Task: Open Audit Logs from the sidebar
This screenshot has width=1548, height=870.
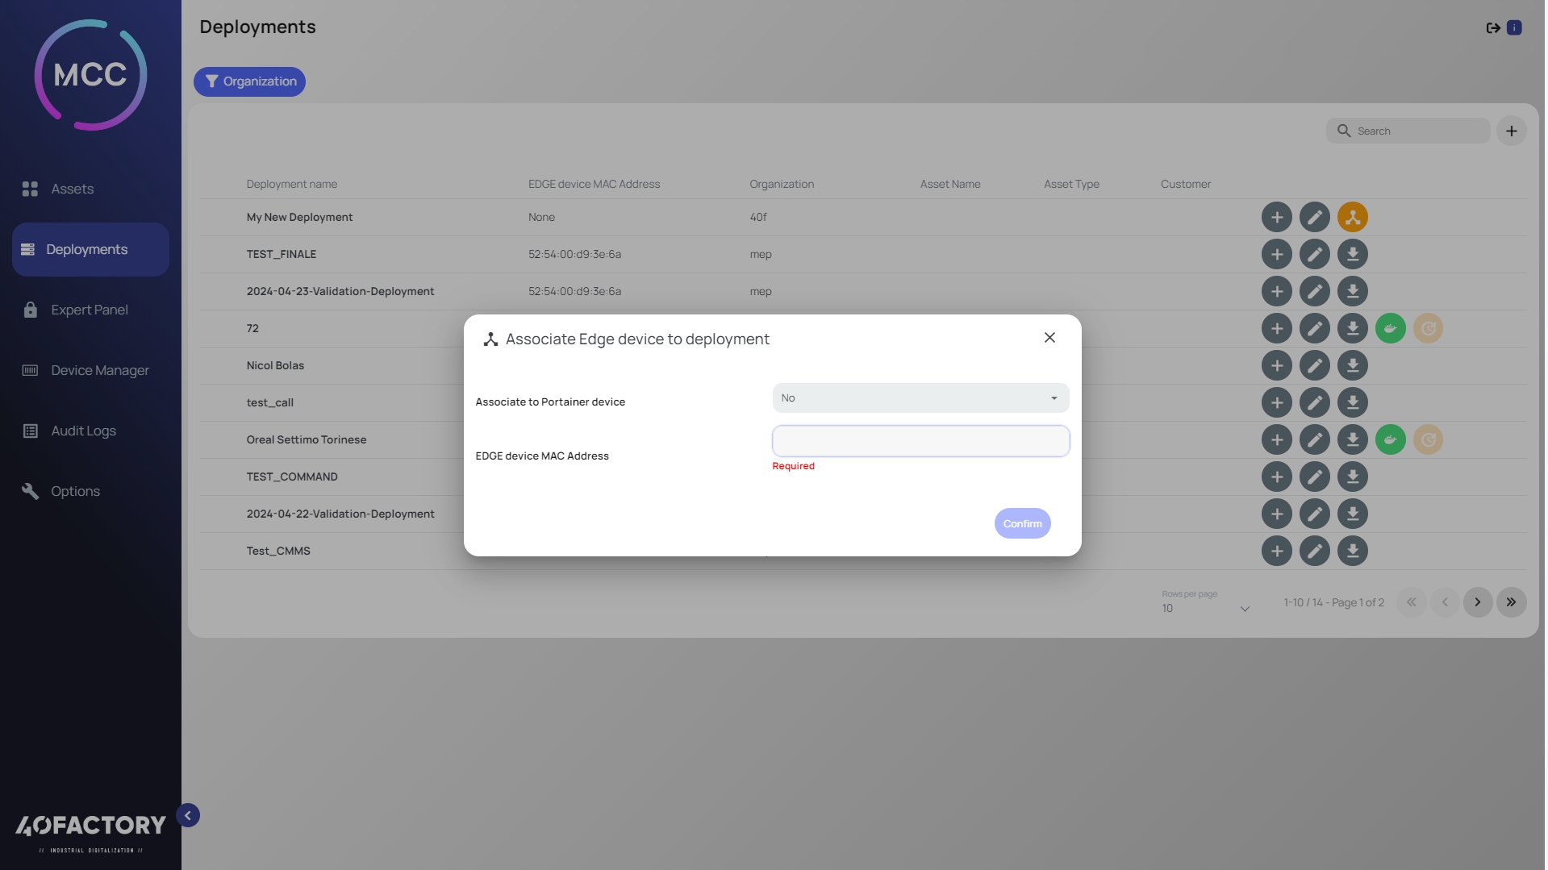Action: tap(83, 431)
